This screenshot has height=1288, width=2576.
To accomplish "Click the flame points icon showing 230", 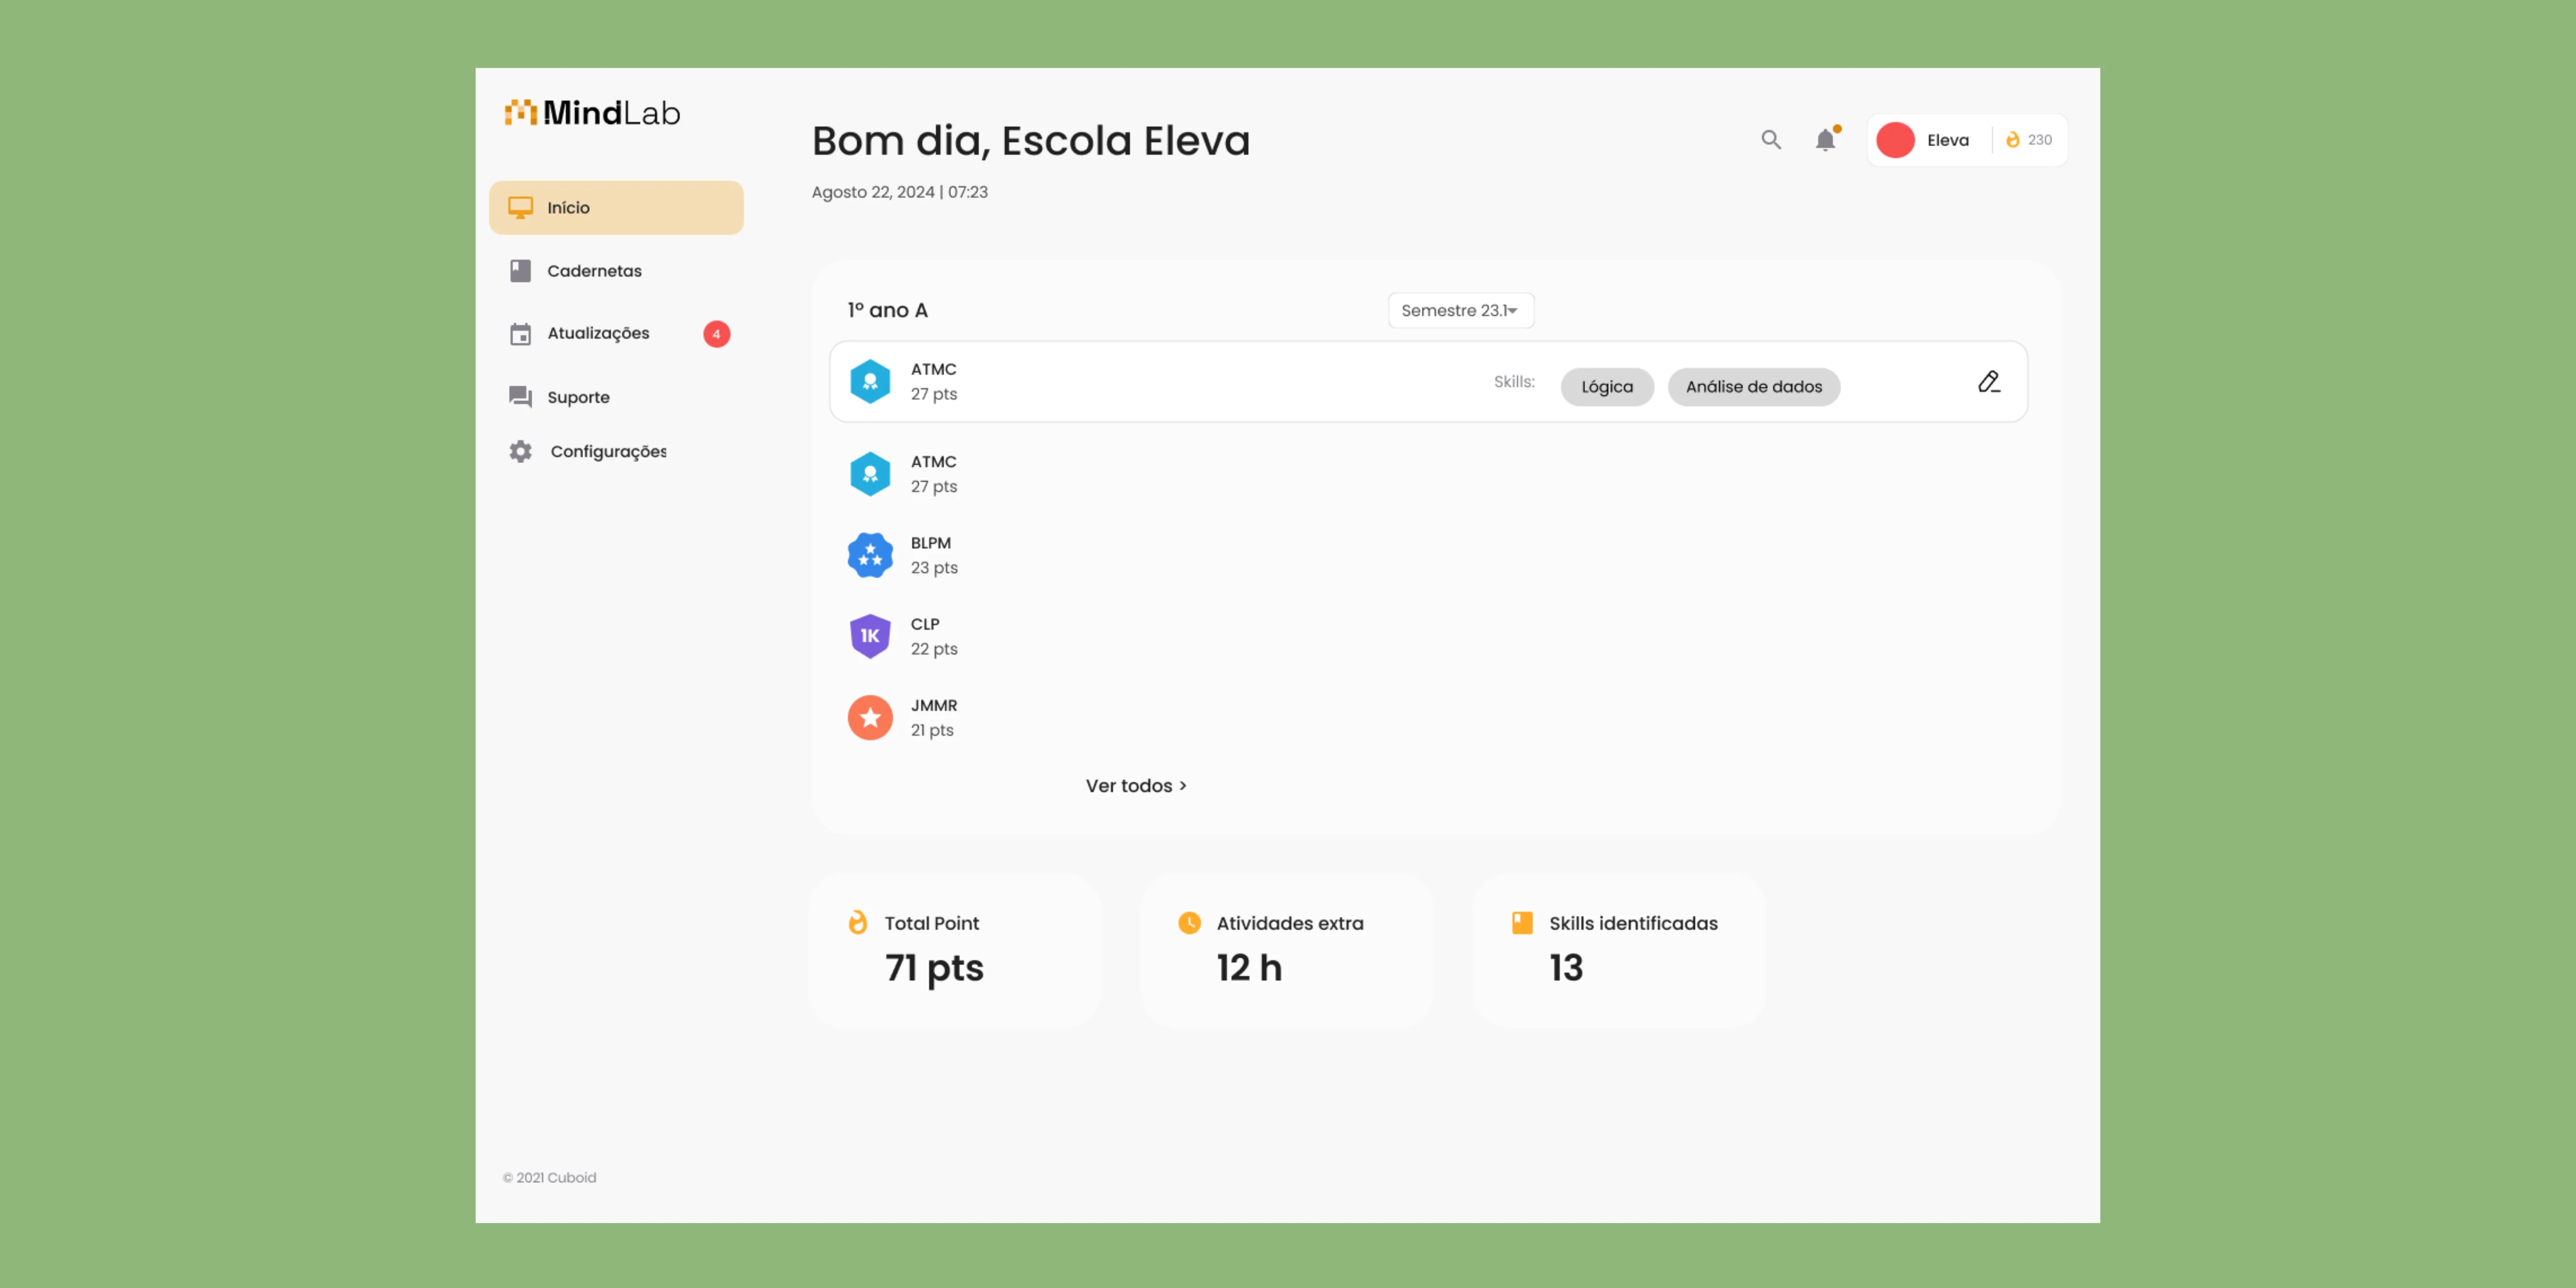I will [2013, 140].
